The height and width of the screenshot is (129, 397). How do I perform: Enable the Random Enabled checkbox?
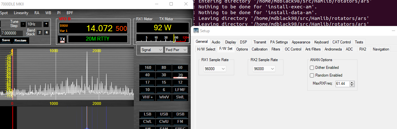[312, 75]
